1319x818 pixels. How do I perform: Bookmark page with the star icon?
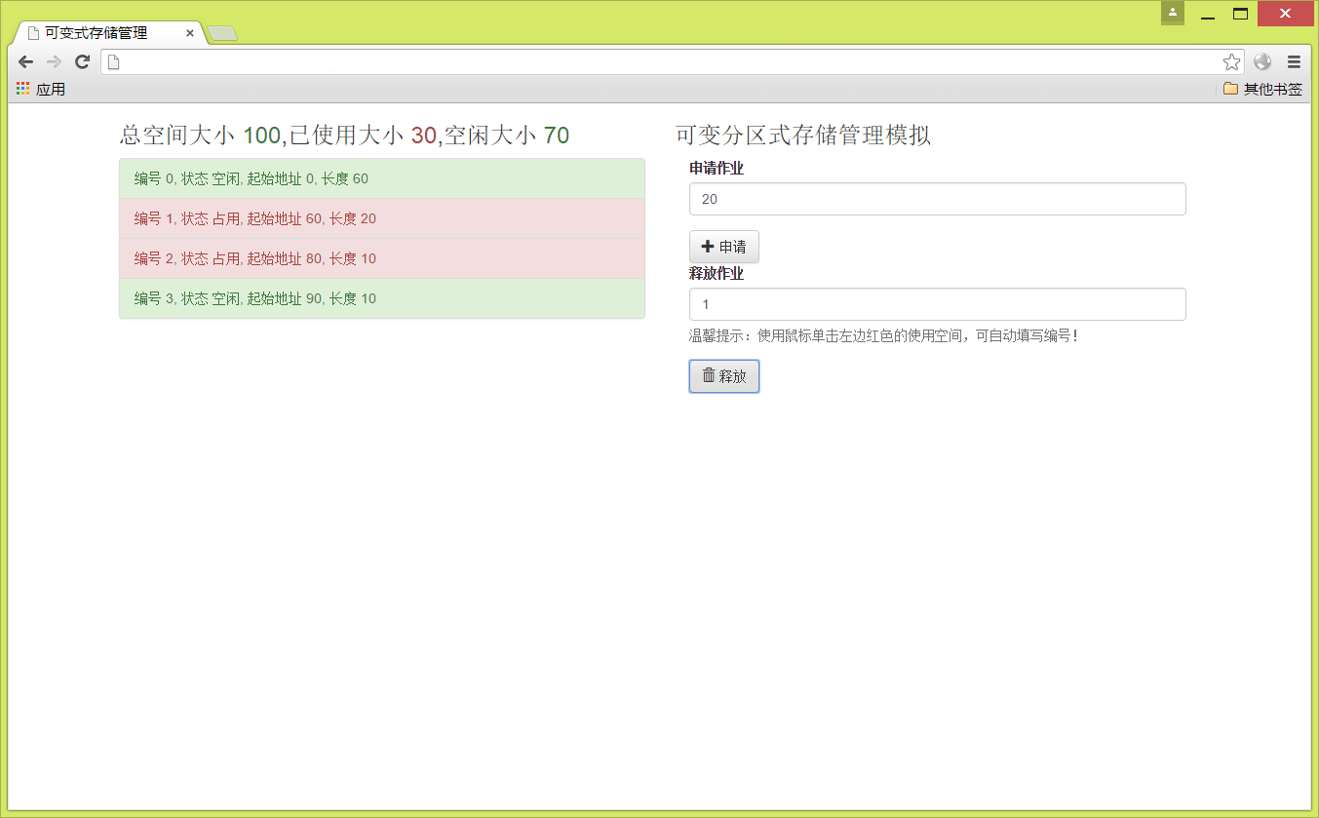tap(1231, 62)
